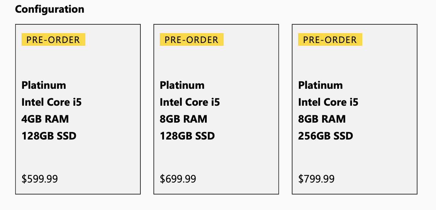
Task: Click the PRE-ORDER badge on the $799.99 card
Action: [330, 40]
